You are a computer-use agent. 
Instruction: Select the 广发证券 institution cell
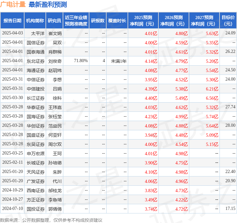36,181
